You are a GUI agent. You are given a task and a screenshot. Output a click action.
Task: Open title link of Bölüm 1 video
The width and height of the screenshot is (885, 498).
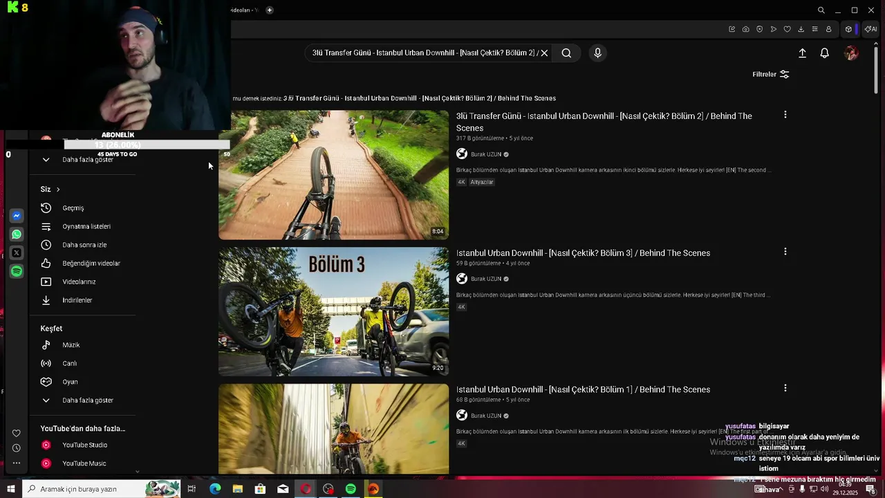pyautogui.click(x=583, y=389)
